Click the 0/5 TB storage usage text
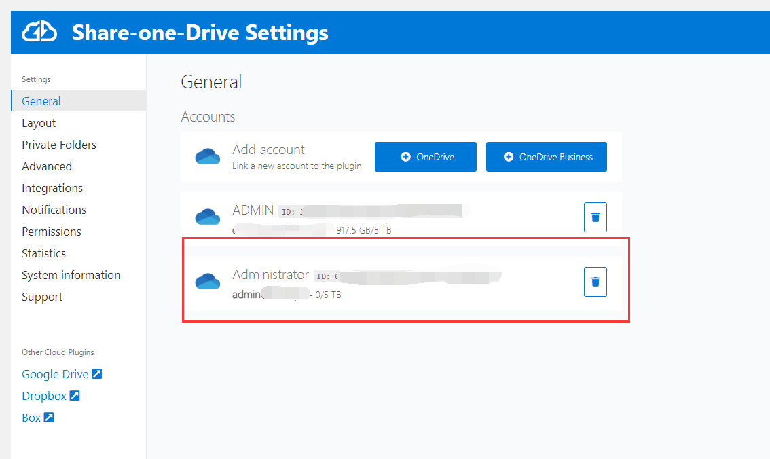 328,295
